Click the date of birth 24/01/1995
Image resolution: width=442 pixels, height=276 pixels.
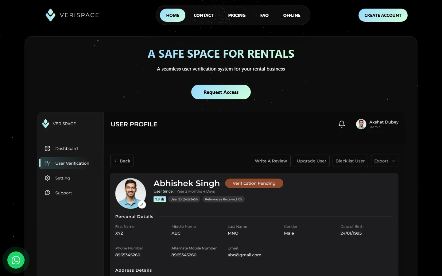[x=351, y=233]
